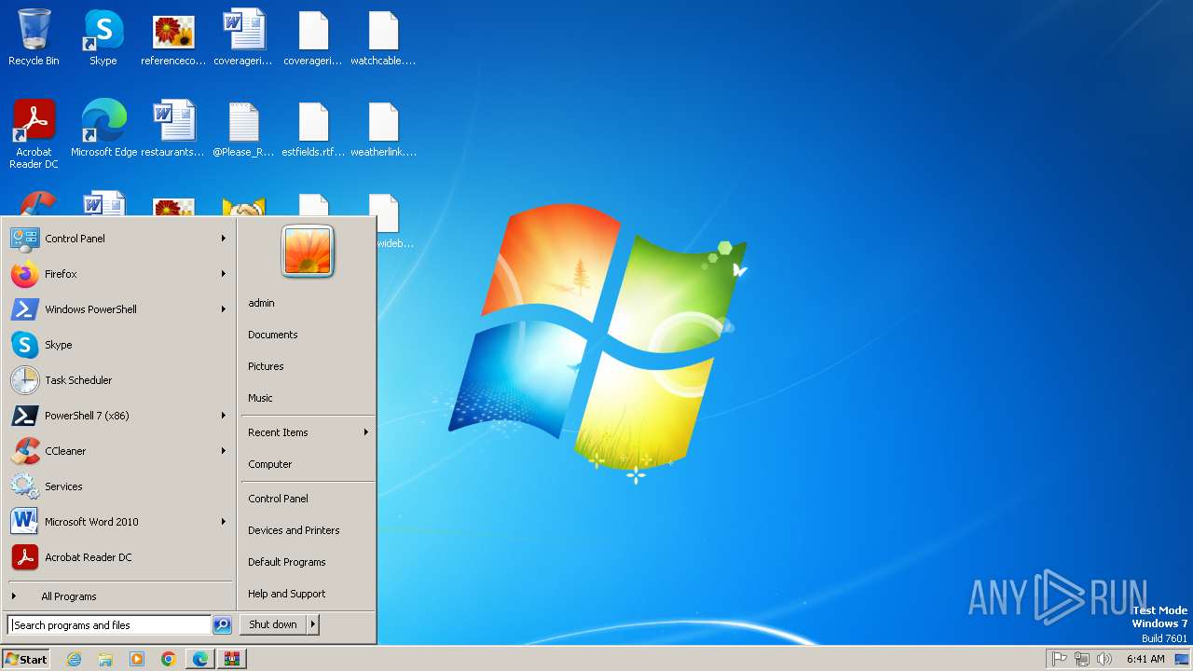The height and width of the screenshot is (671, 1193).
Task: Open Control Panel in Start menu right column
Action: point(308,499)
